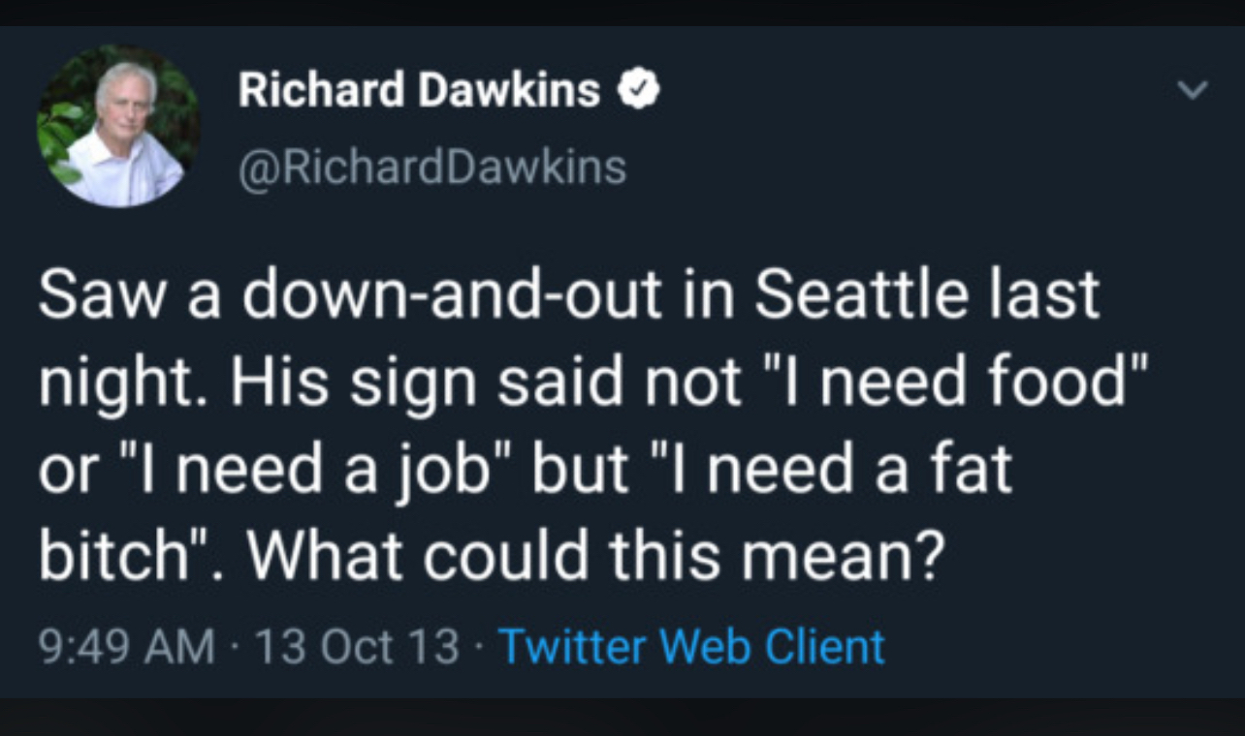Expand the tweet options chevron
This screenshot has width=1245, height=736.
pyautogui.click(x=1192, y=90)
